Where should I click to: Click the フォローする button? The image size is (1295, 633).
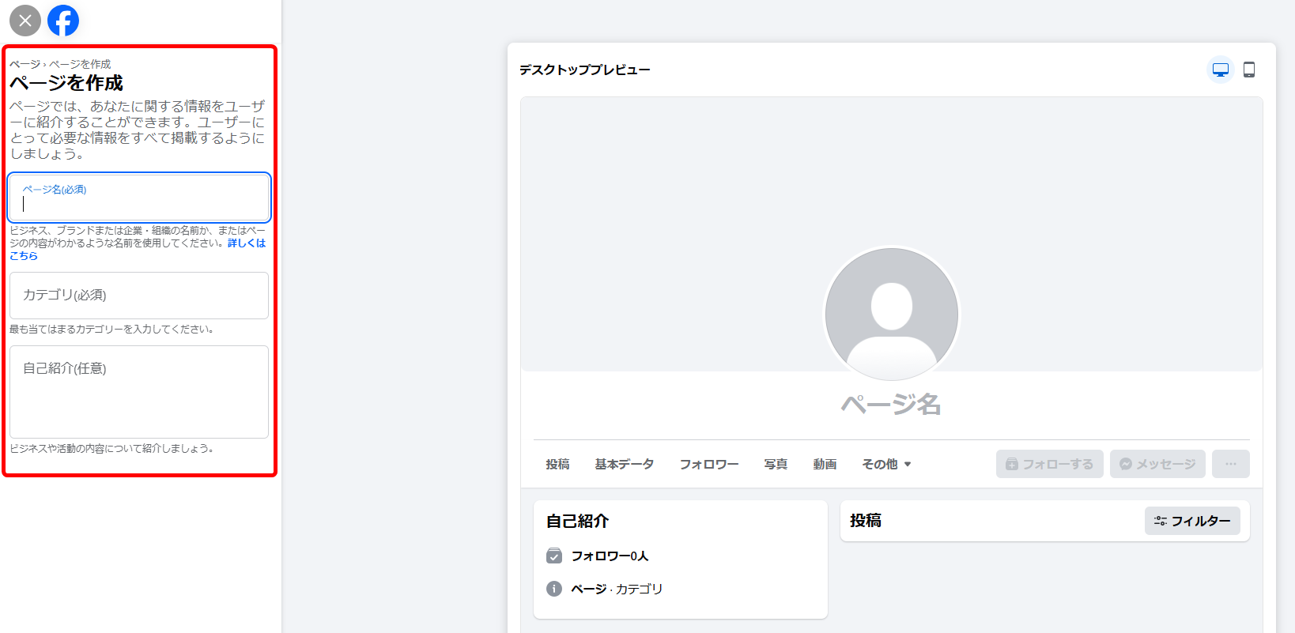1050,464
